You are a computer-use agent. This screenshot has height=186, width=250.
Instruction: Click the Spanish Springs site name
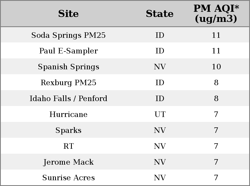69,67
